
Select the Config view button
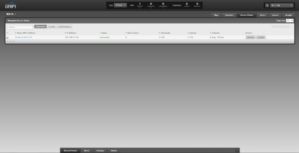[x=51, y=27]
